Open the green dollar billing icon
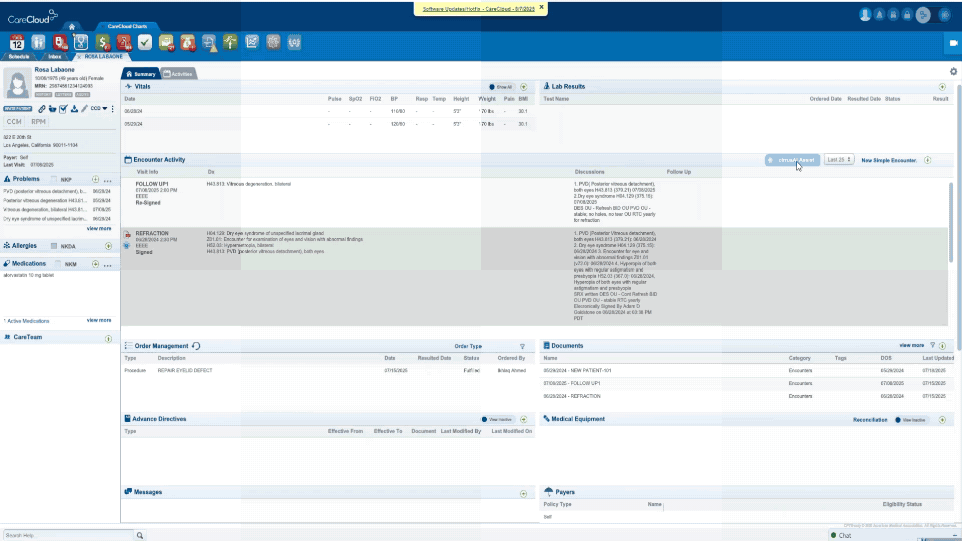This screenshot has width=962, height=541. tap(102, 43)
